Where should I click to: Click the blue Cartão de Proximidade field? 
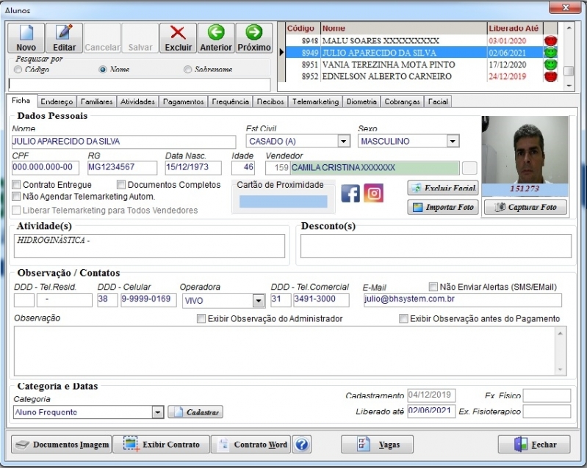(283, 201)
